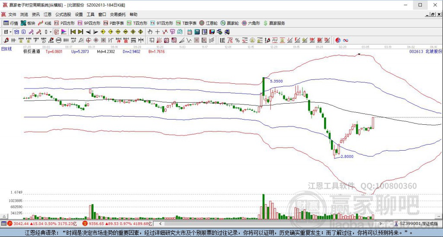Open the 帮助 menu
The height and width of the screenshot is (237, 443).
pos(133,14)
